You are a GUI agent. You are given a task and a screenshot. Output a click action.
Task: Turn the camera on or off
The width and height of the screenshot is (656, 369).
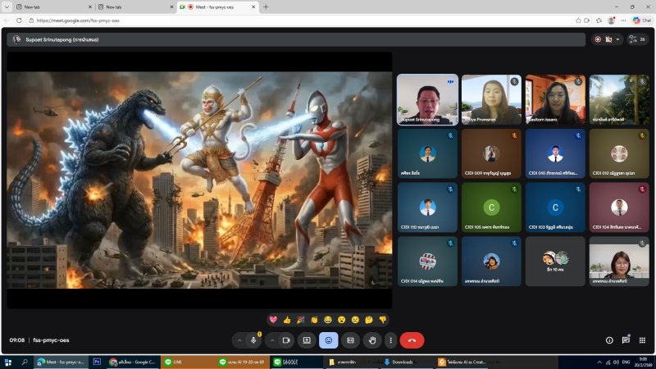287,339
